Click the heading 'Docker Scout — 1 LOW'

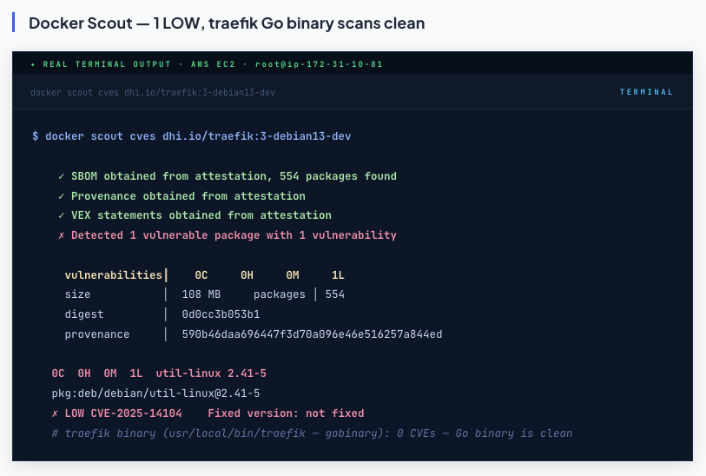(227, 23)
